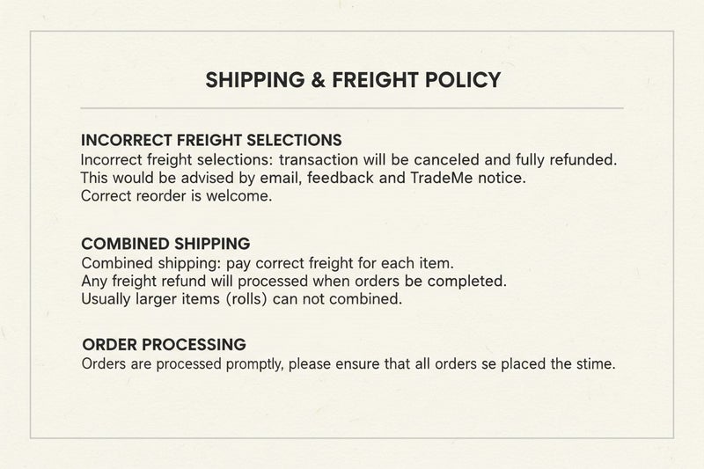Viewport: 704px width, 469px height.
Task: Click the bold "ORDER PROCESSING" heading
Action: pyautogui.click(x=164, y=344)
